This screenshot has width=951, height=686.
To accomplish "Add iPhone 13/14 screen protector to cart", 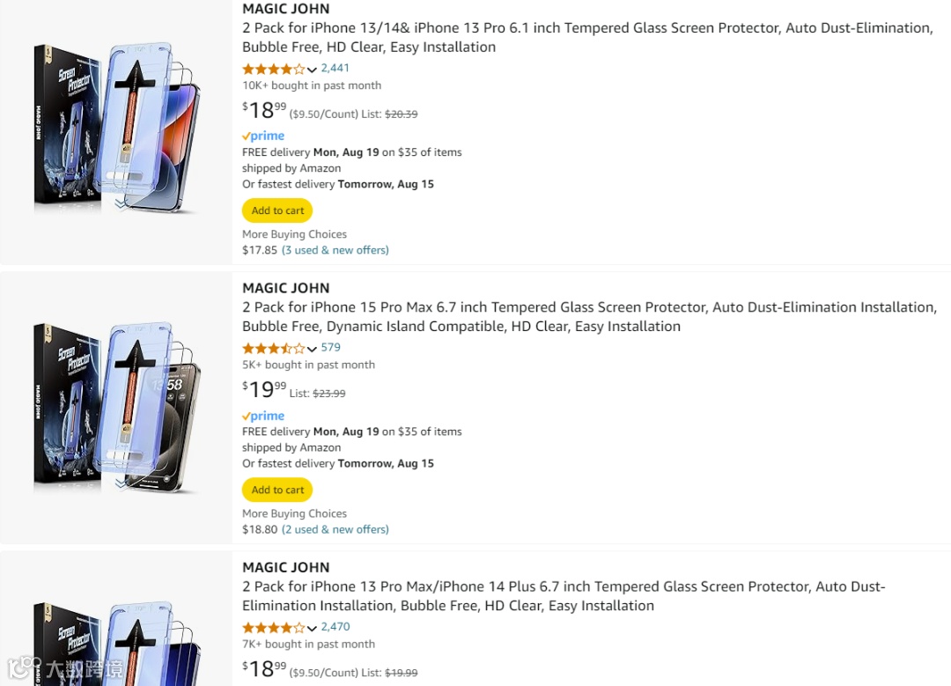I will 277,210.
